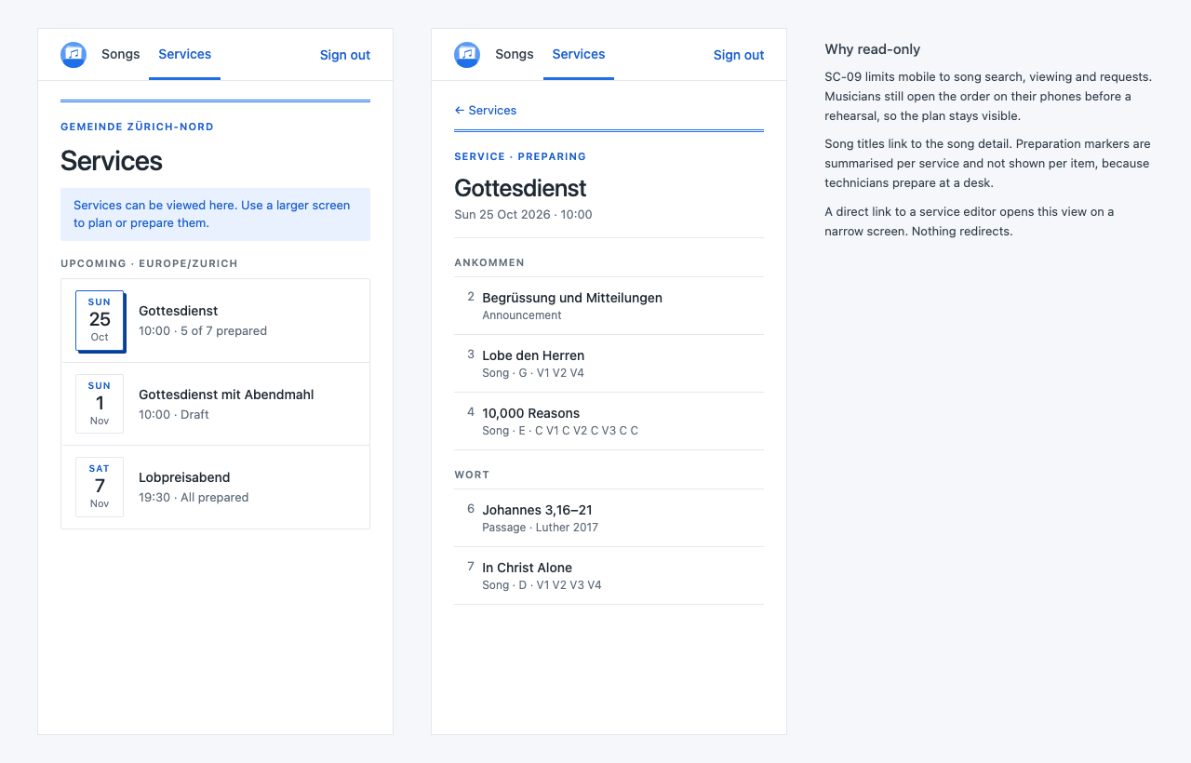
Task: Click the blue 'Services can be viewed here' notice
Action: click(x=215, y=214)
